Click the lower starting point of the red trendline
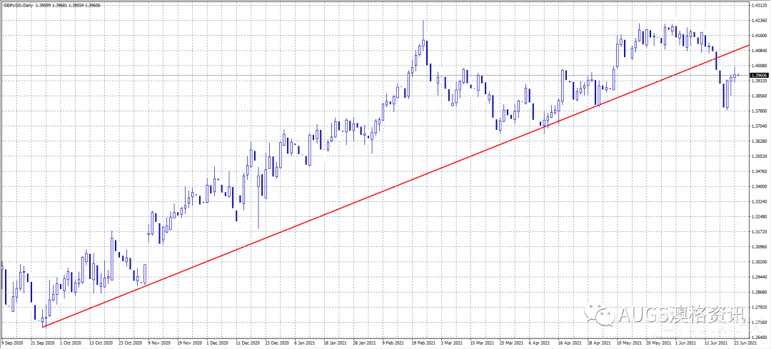This screenshot has height=349, width=771. point(44,326)
